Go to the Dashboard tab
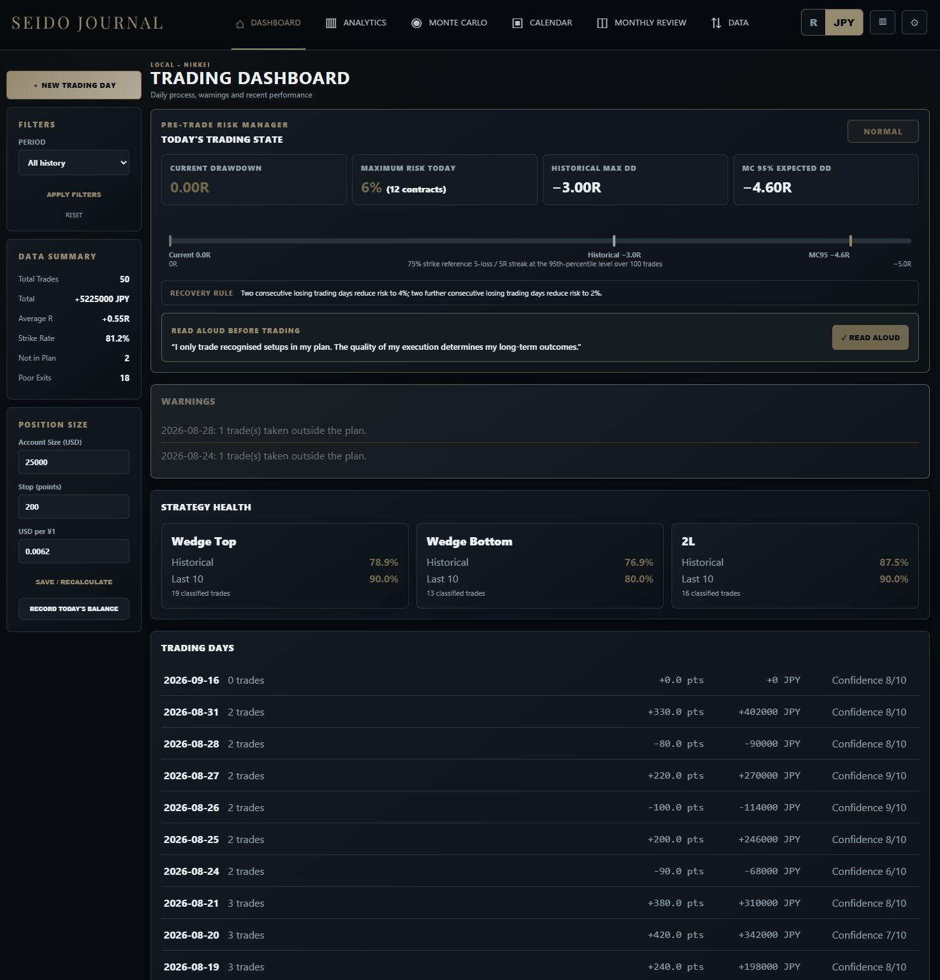 (268, 23)
